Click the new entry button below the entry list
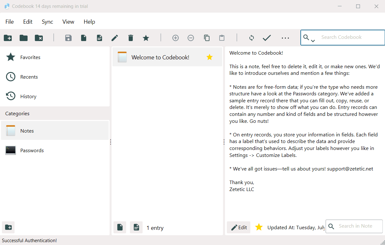Image resolution: width=385 pixels, height=245 pixels. (x=120, y=227)
